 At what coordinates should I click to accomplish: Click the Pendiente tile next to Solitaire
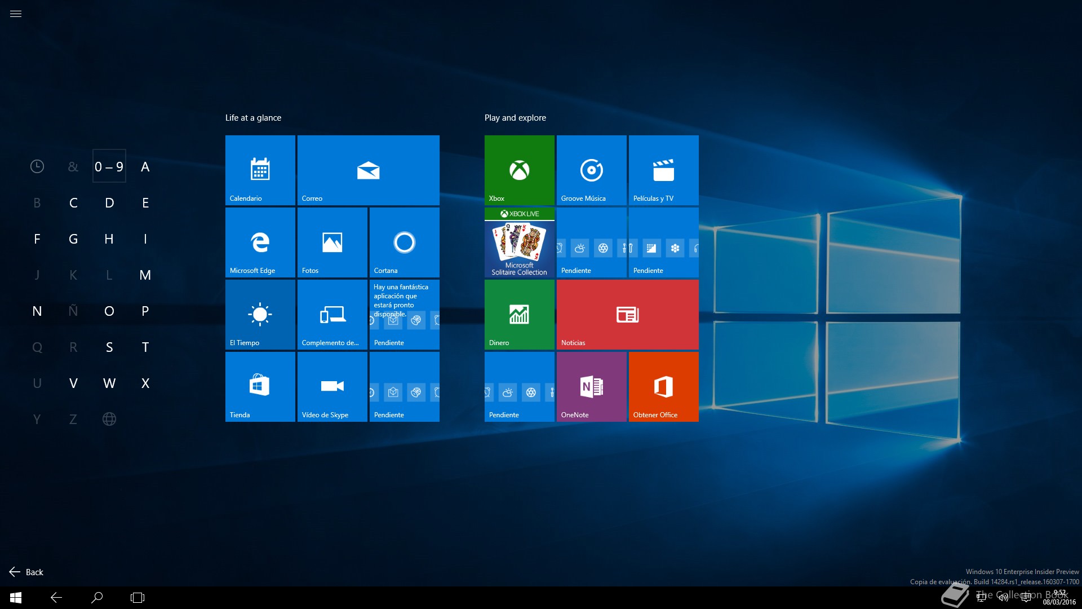[592, 242]
